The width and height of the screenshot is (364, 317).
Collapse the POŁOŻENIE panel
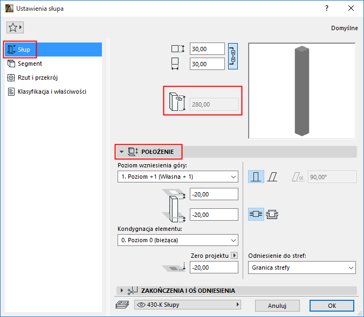click(121, 152)
